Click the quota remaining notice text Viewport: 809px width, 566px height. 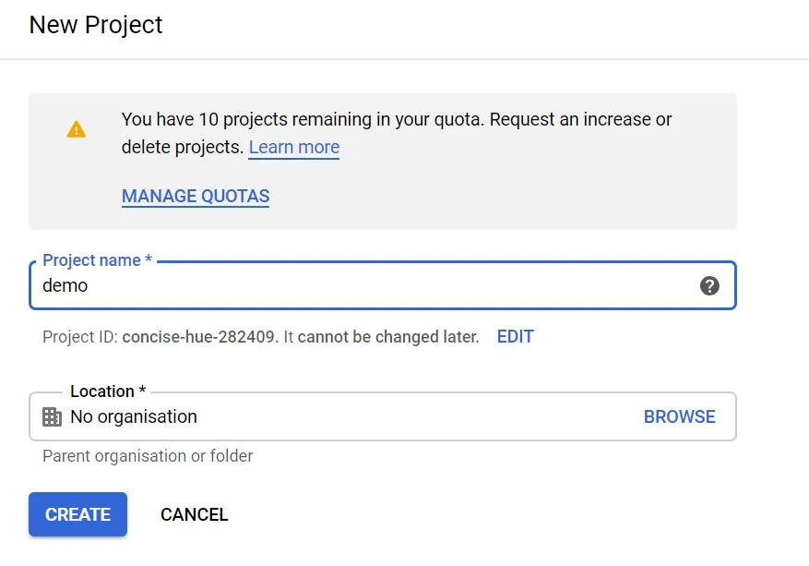point(397,133)
